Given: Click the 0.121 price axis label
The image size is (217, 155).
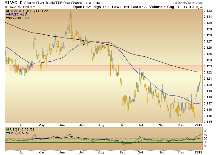Looking at the screenshot, I should pos(208,79).
